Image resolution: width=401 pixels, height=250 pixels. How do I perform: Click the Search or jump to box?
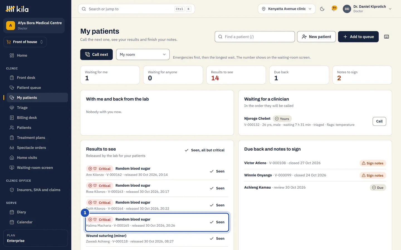click(x=136, y=9)
